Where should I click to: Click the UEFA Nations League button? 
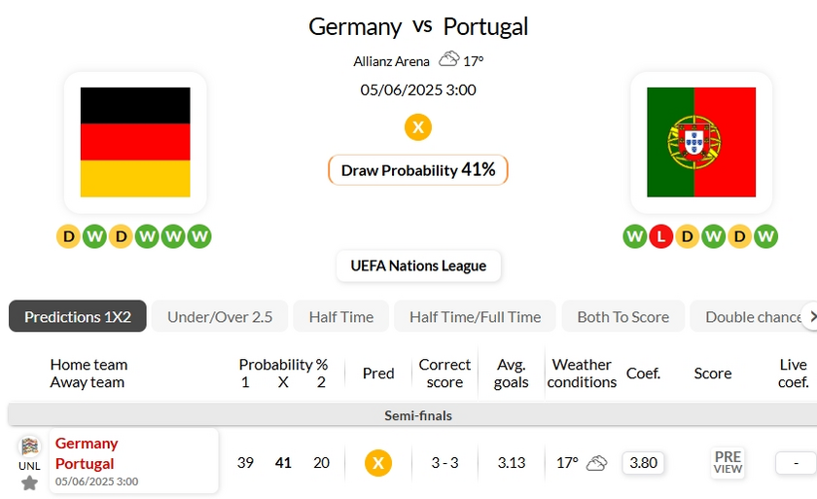click(x=418, y=267)
